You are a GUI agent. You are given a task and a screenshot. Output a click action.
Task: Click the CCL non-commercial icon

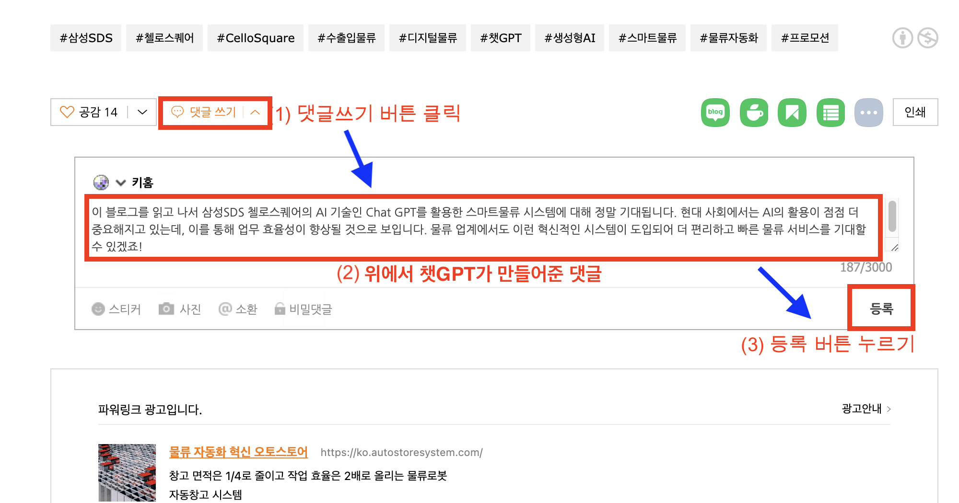927,38
